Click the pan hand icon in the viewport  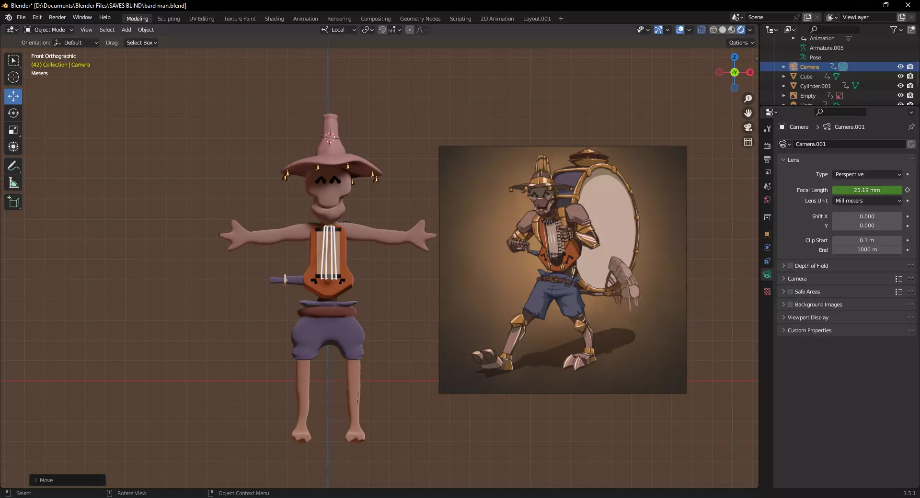click(748, 113)
